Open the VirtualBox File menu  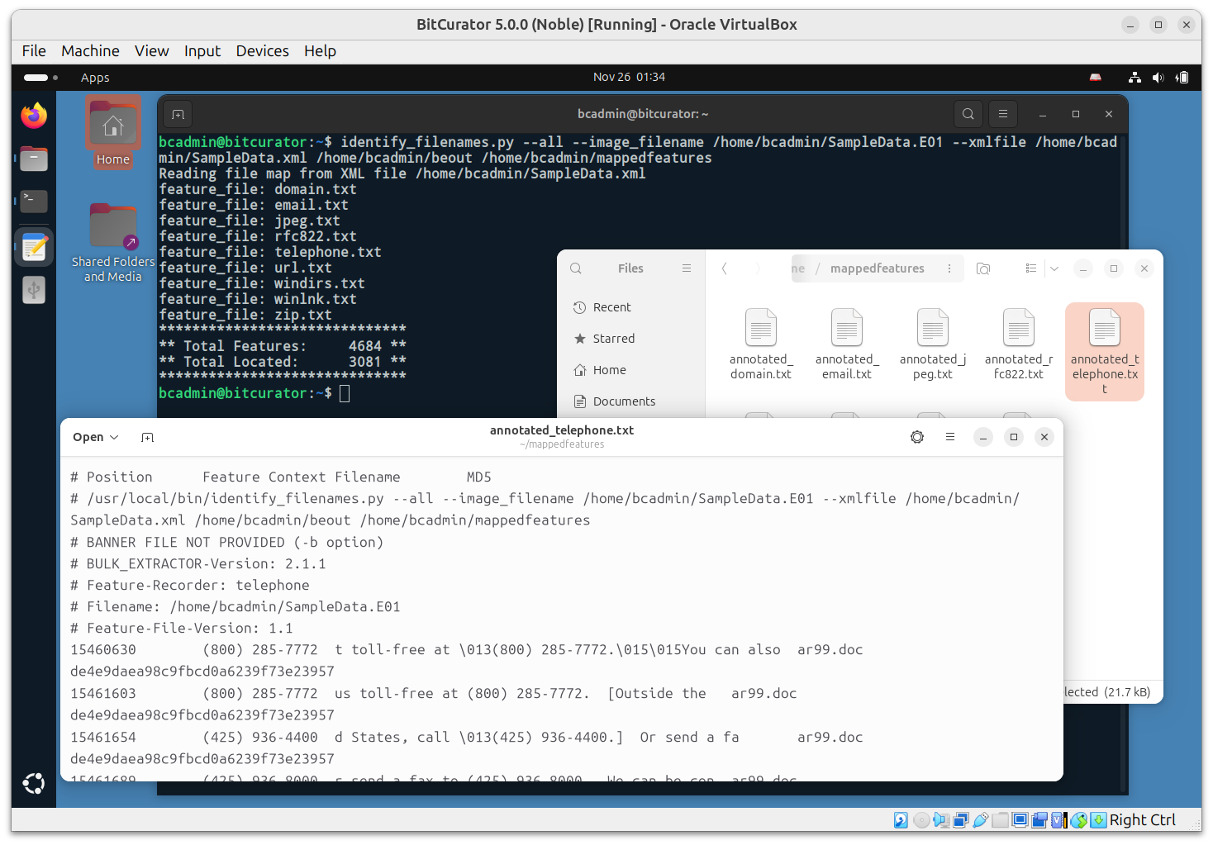click(34, 51)
